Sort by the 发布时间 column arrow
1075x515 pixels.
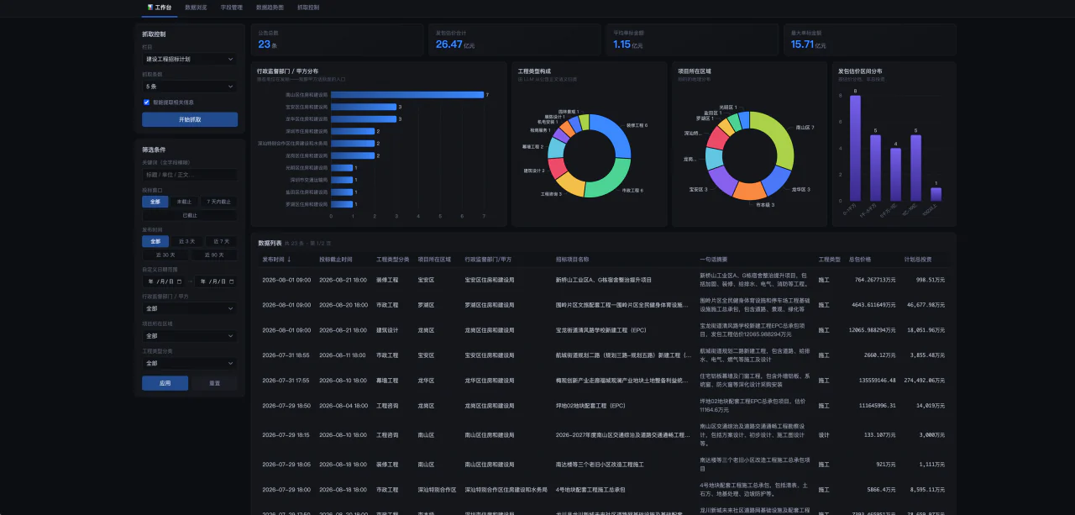point(290,260)
